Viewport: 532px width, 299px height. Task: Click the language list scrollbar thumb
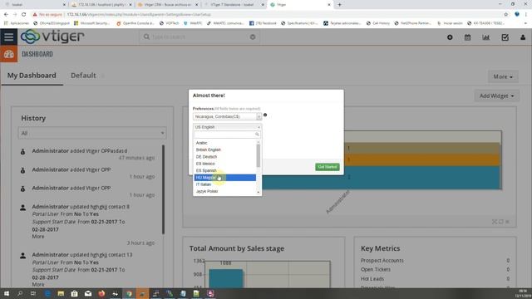click(259, 155)
